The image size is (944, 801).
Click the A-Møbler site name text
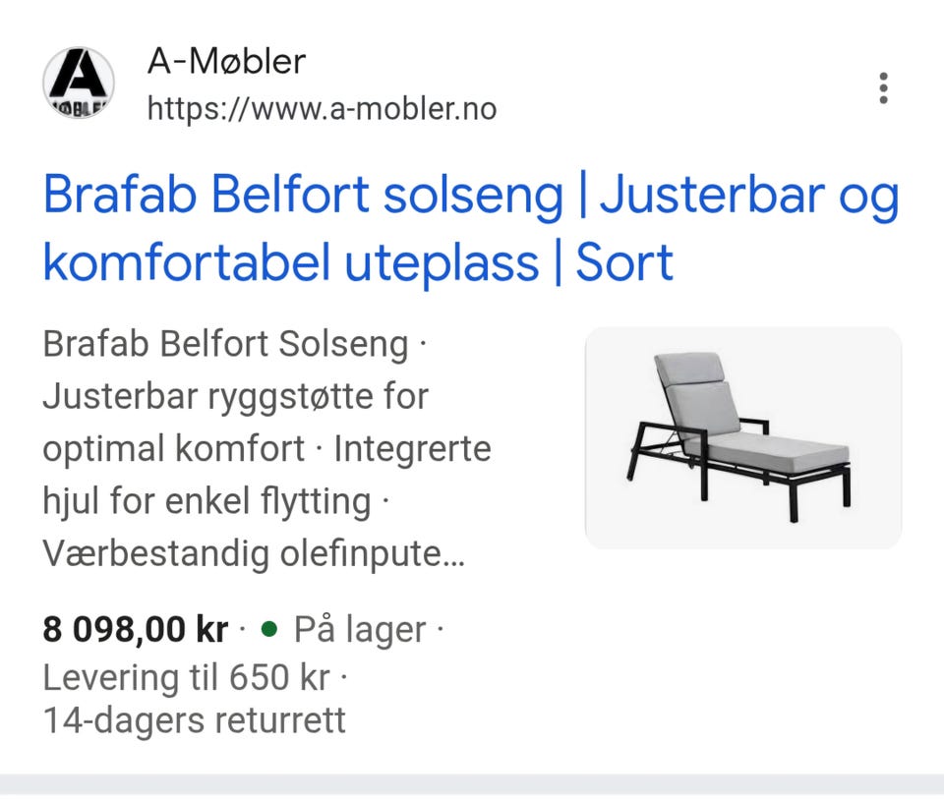227,61
